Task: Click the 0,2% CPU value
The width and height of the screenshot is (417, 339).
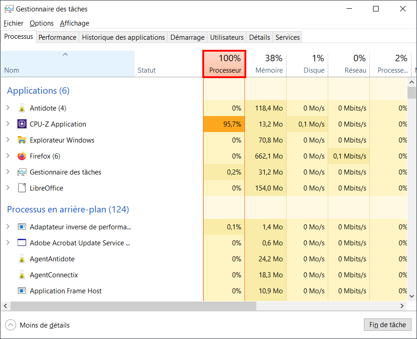Action: click(x=234, y=172)
